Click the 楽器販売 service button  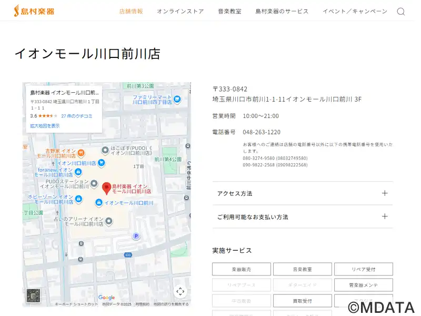(x=242, y=269)
